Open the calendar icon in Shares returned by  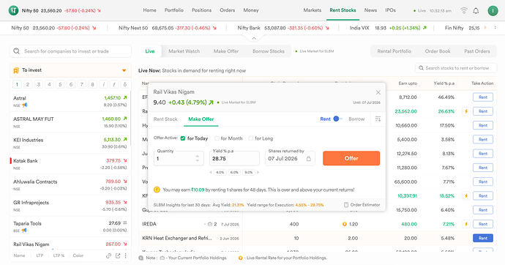[309, 159]
